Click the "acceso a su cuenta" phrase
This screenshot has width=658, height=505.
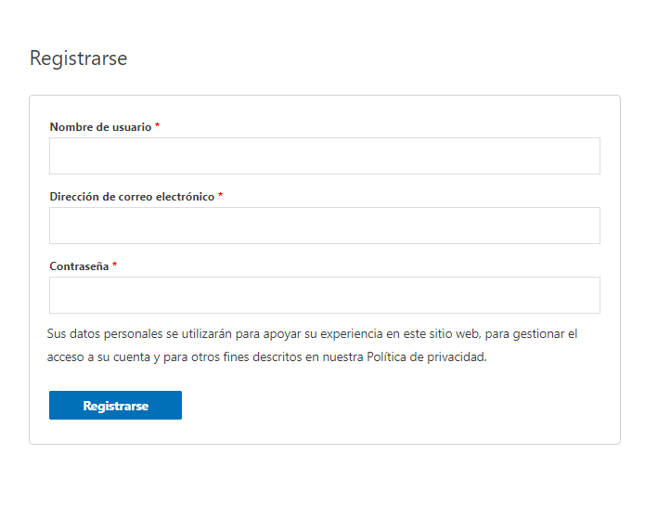(x=98, y=356)
